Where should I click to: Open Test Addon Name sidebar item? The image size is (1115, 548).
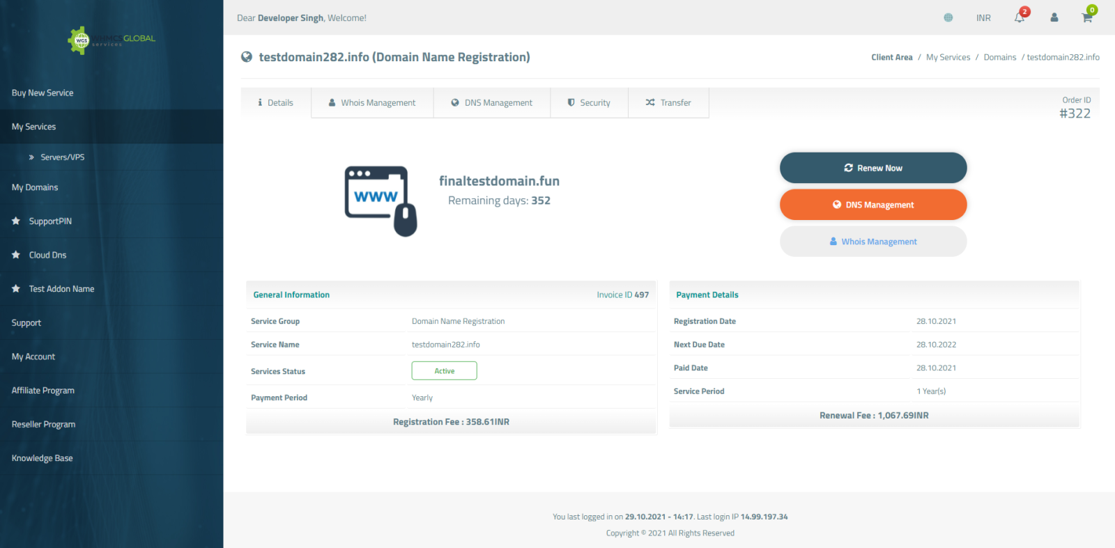coord(111,288)
